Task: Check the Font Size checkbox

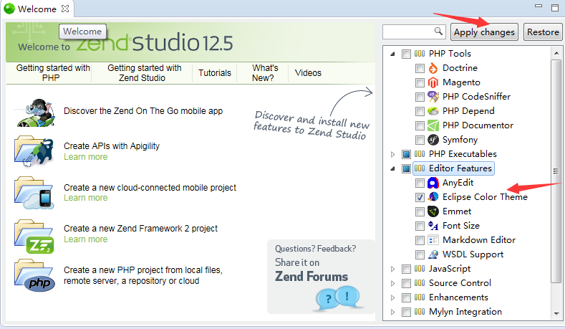Action: click(x=420, y=226)
